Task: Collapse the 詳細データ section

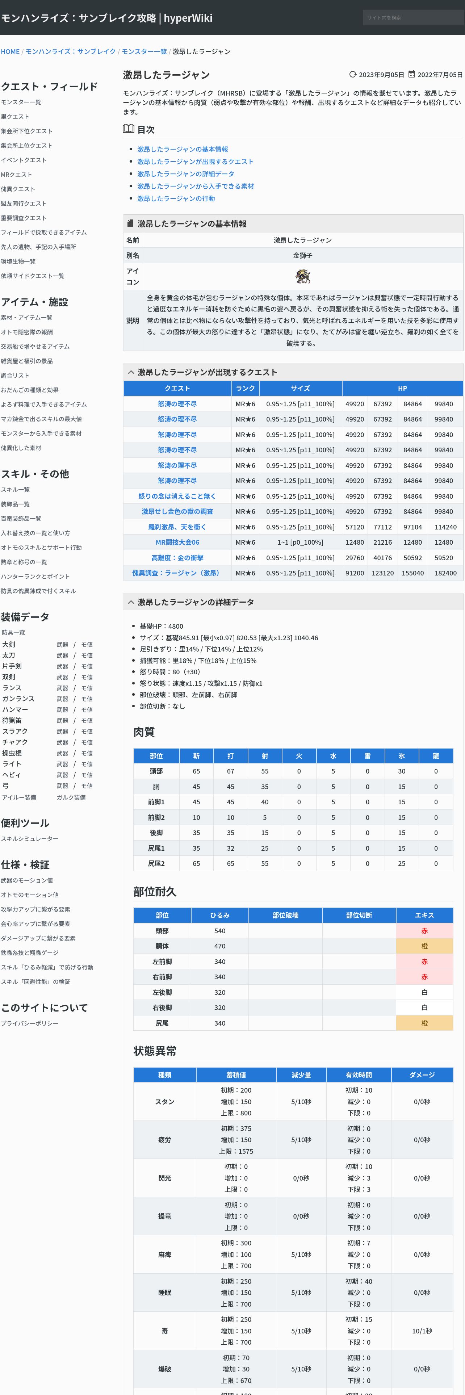Action: coord(130,602)
